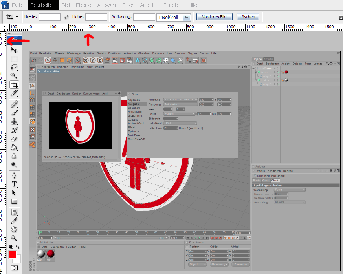Screen dimensions: 343x274
Task: Select the Horizontal Type tool
Action: (x=14, y=184)
